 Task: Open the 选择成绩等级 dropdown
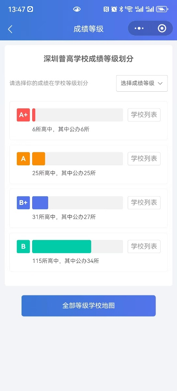click(142, 83)
